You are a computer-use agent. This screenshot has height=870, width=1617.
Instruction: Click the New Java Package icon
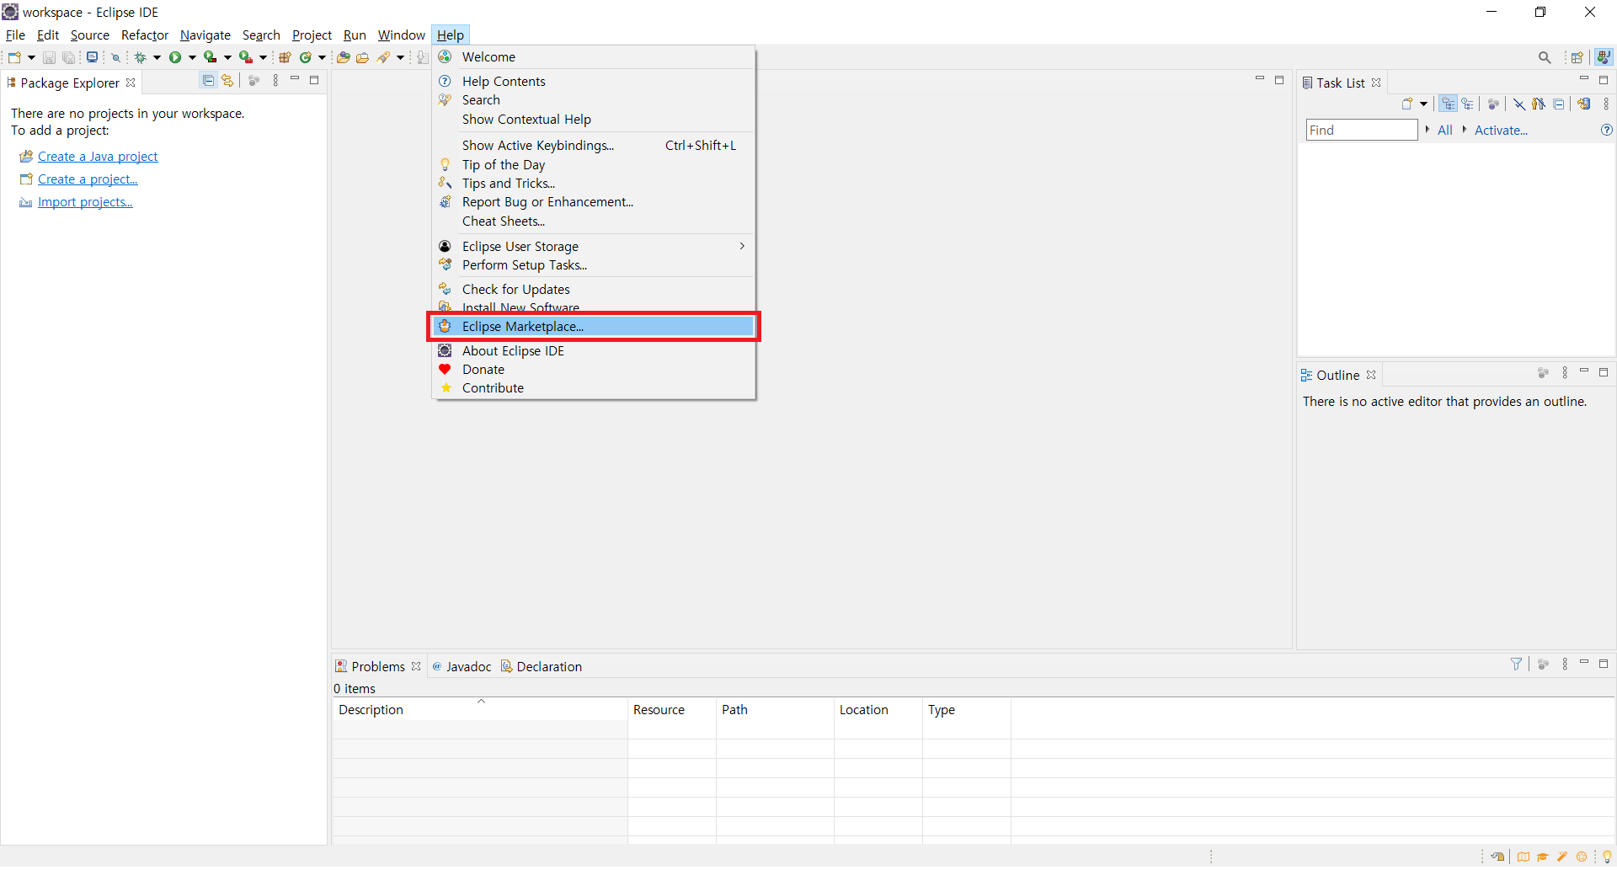tap(285, 57)
